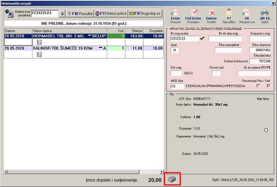Open the dropdown next to Matični broj field
Screen dimensions: 277x187
62,13
